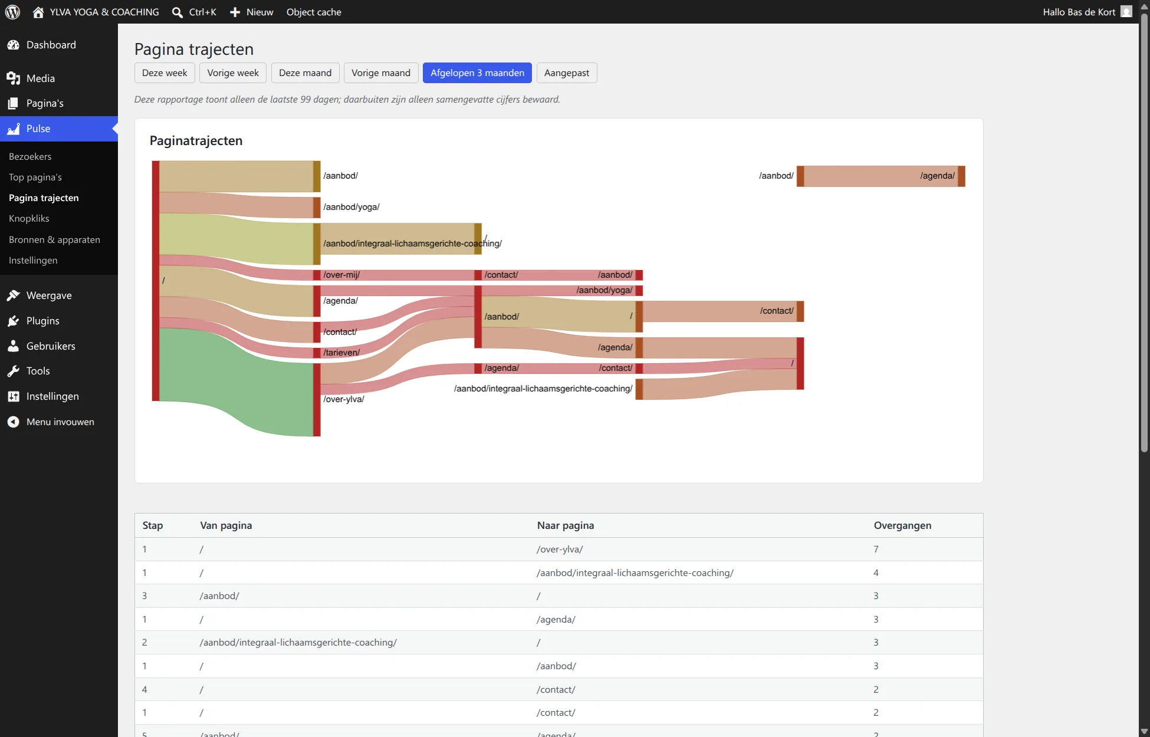Open the Tools wrench icon
This screenshot has height=737, width=1150.
click(14, 371)
